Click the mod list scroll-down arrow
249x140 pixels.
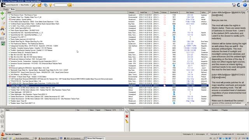pos(209,104)
